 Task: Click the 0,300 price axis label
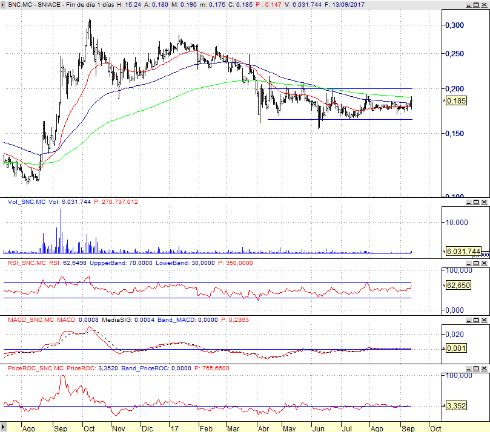(x=454, y=25)
